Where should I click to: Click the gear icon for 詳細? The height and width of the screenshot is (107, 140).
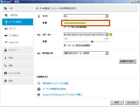[6, 81]
